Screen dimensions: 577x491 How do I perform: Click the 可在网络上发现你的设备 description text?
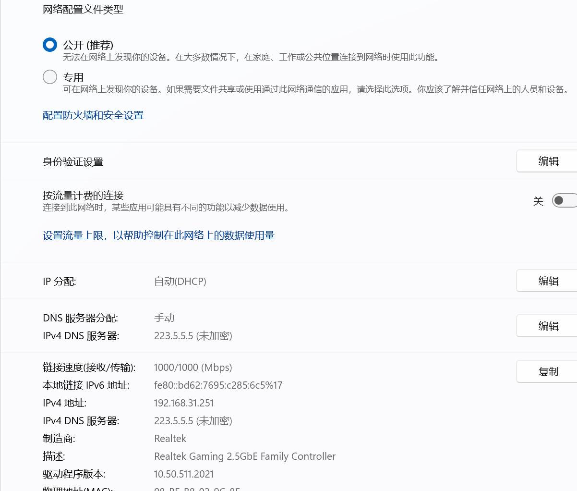coord(317,89)
